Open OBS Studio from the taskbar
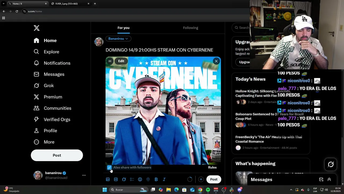Screen dimensions: 344x194 tap(224, 190)
